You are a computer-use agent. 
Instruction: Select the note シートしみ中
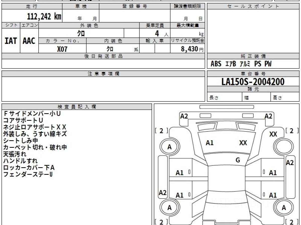point(21,140)
